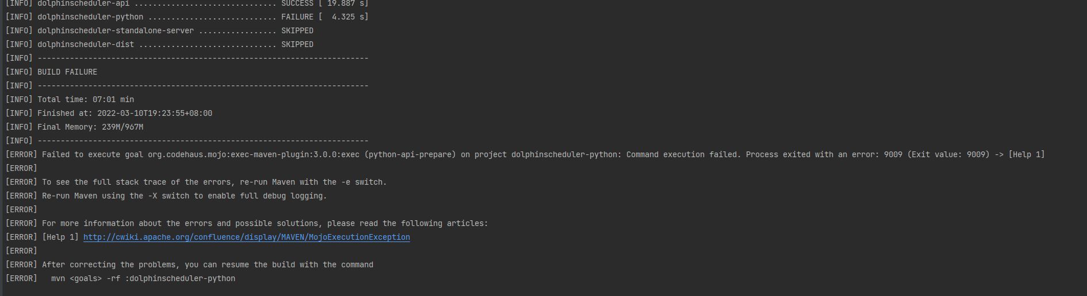Click the [Help 1] label before the URL
This screenshot has height=296, width=1087.
60,237
